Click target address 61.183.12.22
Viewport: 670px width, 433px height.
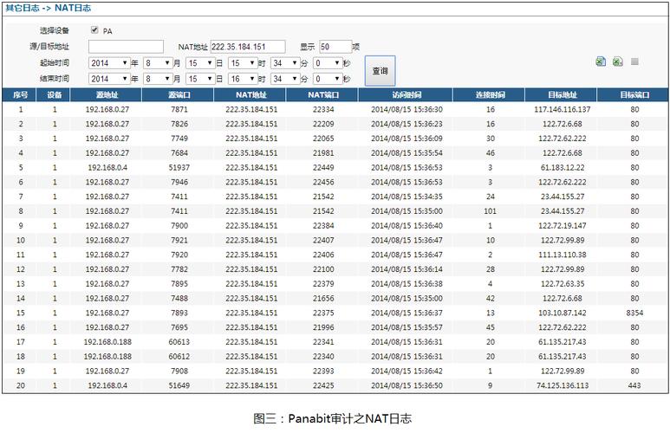(563, 167)
